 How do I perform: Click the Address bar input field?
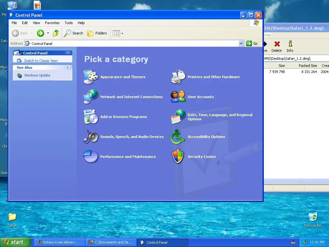[134, 43]
